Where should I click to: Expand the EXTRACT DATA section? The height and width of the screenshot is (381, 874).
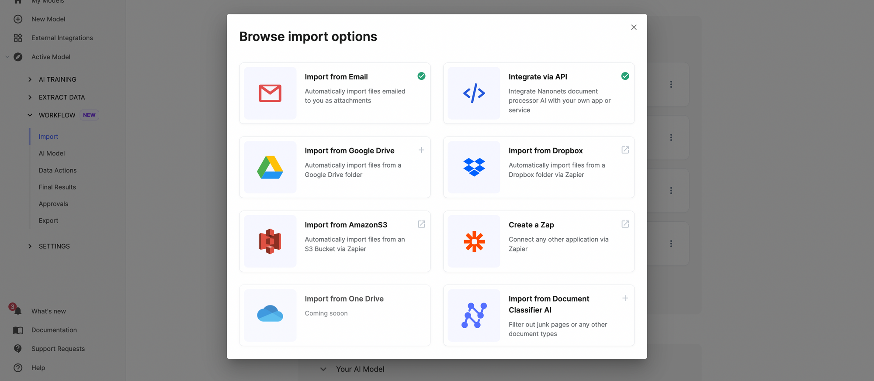click(30, 97)
